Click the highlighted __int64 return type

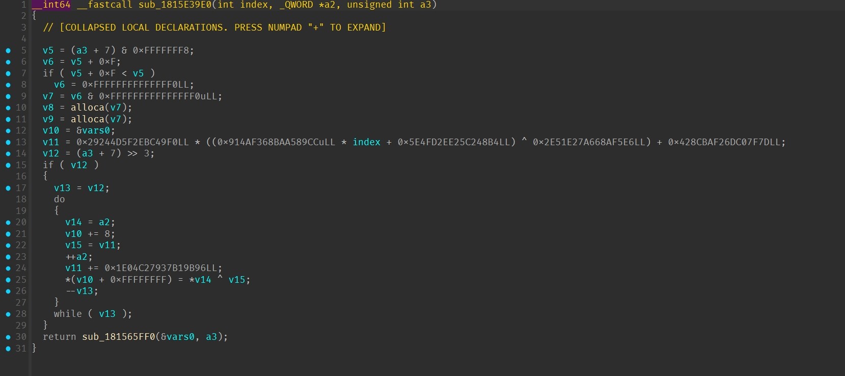[x=51, y=5]
